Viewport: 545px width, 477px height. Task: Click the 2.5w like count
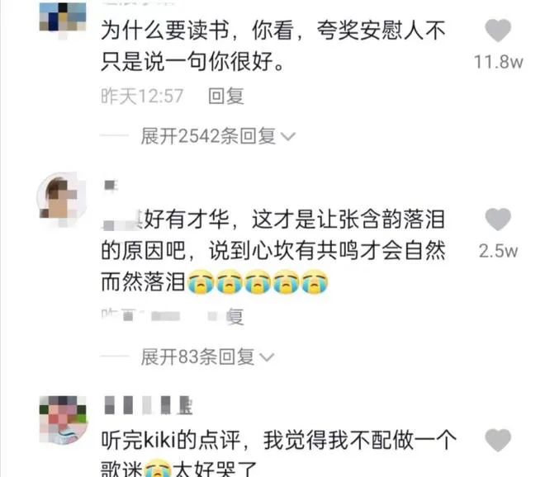point(499,251)
